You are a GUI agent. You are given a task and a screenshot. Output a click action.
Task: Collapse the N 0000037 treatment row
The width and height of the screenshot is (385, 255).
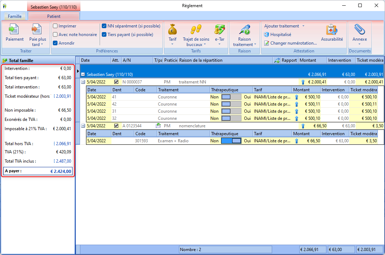[x=83, y=82]
